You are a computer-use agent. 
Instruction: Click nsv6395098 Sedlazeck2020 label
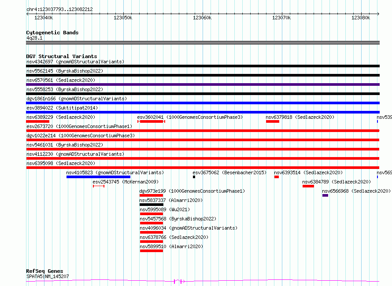(x=61, y=163)
